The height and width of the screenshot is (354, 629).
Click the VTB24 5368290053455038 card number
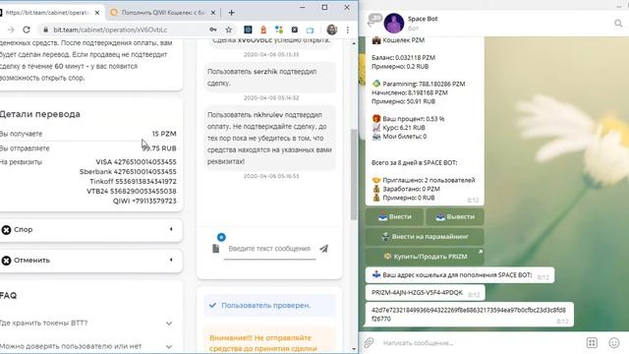(x=131, y=191)
